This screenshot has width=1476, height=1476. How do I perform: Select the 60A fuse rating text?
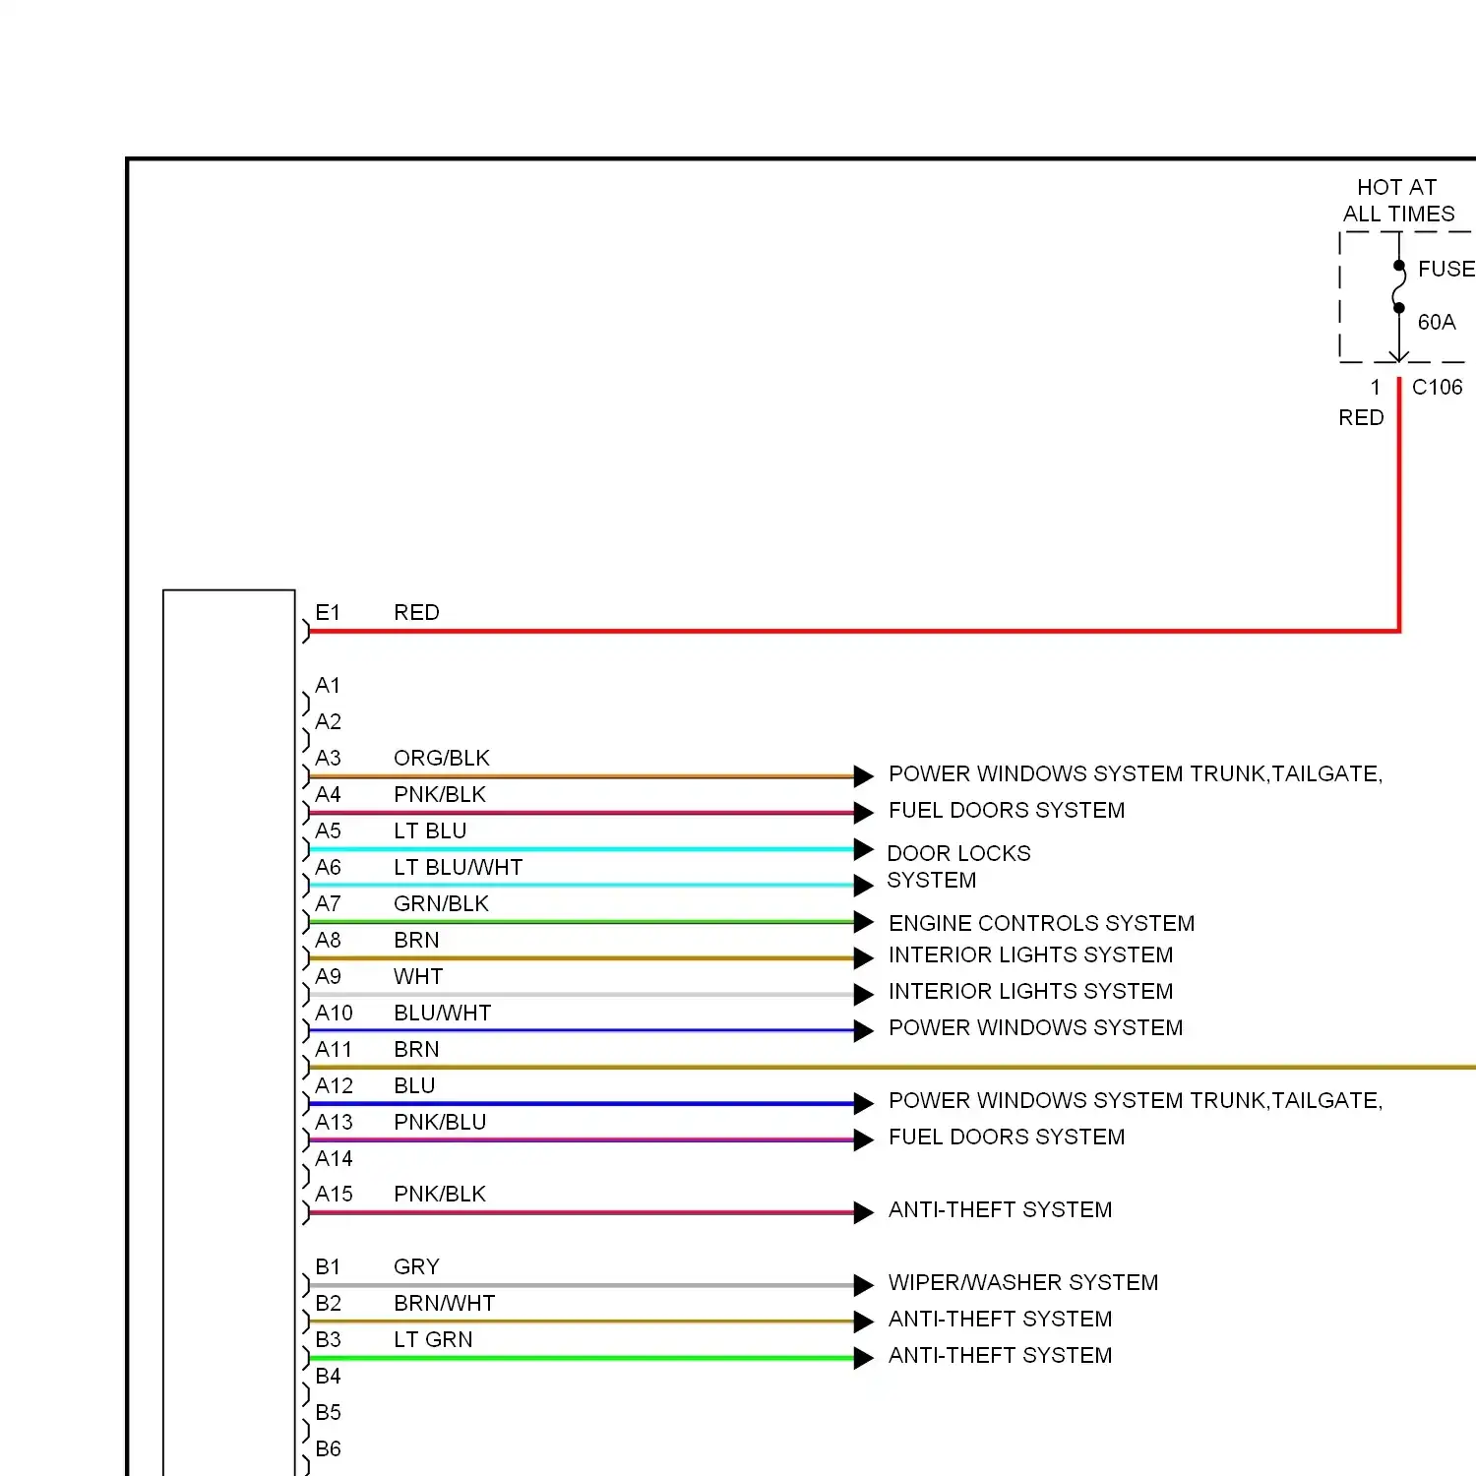click(x=1437, y=322)
